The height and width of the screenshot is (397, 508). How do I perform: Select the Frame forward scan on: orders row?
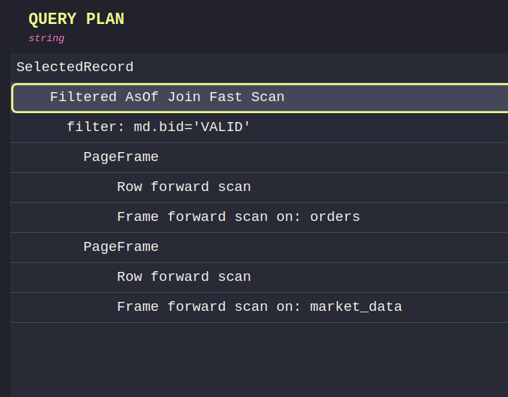(x=238, y=217)
